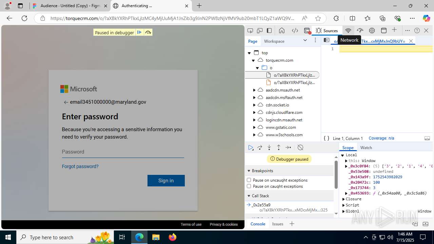Close the open source file tab
434x244 pixels.
[x=411, y=41]
